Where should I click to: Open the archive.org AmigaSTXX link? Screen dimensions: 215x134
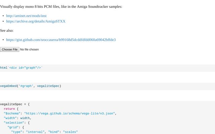tap(36, 21)
